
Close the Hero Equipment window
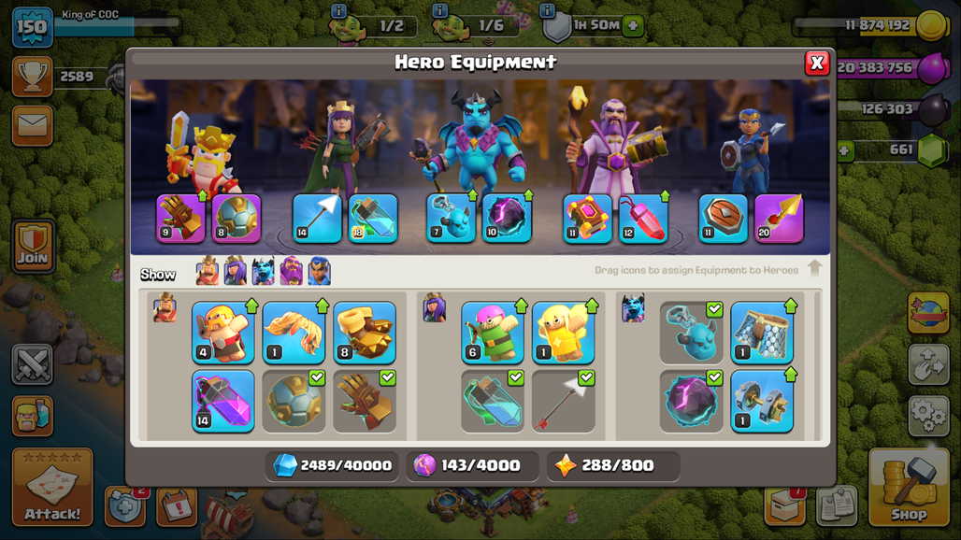[x=817, y=63]
